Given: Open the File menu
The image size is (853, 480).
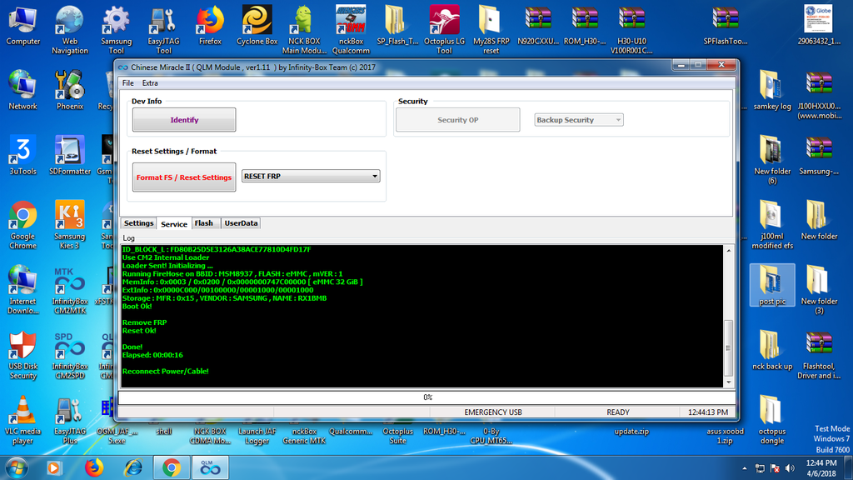Looking at the screenshot, I should coord(127,83).
